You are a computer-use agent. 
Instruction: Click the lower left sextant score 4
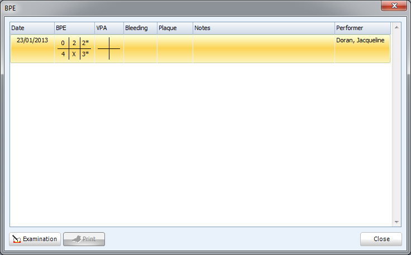tap(63, 54)
